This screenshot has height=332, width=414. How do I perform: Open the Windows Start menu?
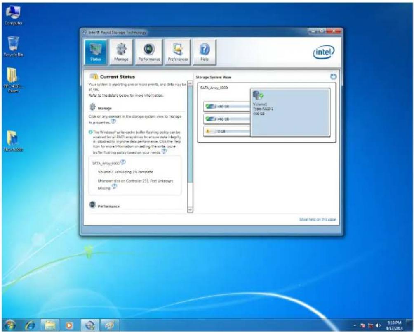[10, 325]
